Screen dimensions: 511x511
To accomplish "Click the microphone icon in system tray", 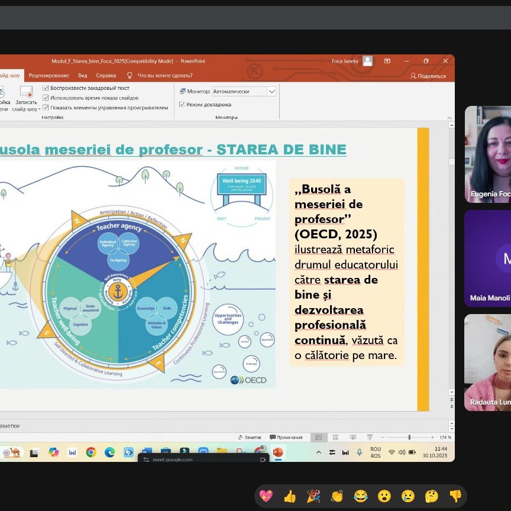I will 360,452.
